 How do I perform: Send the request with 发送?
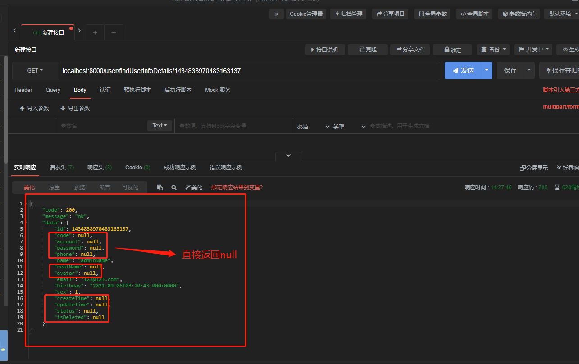click(463, 70)
